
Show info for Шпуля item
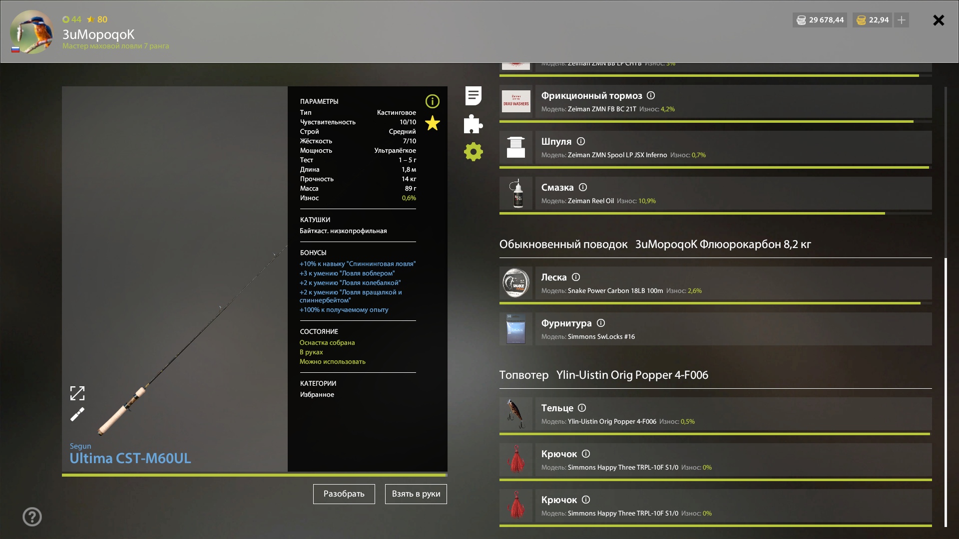click(x=581, y=141)
